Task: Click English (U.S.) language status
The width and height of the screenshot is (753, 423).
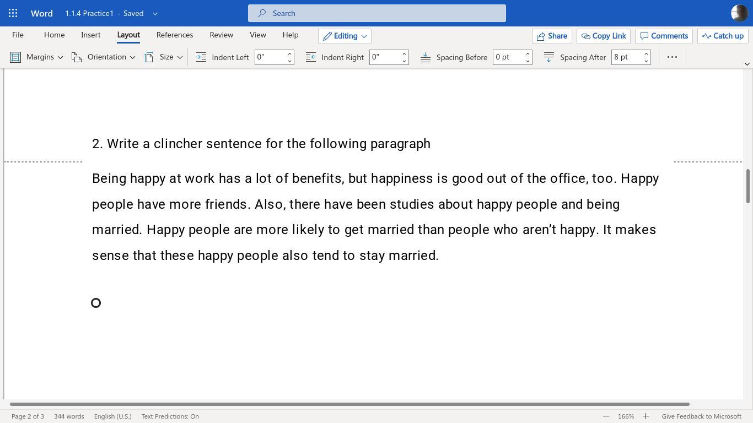Action: 112,416
